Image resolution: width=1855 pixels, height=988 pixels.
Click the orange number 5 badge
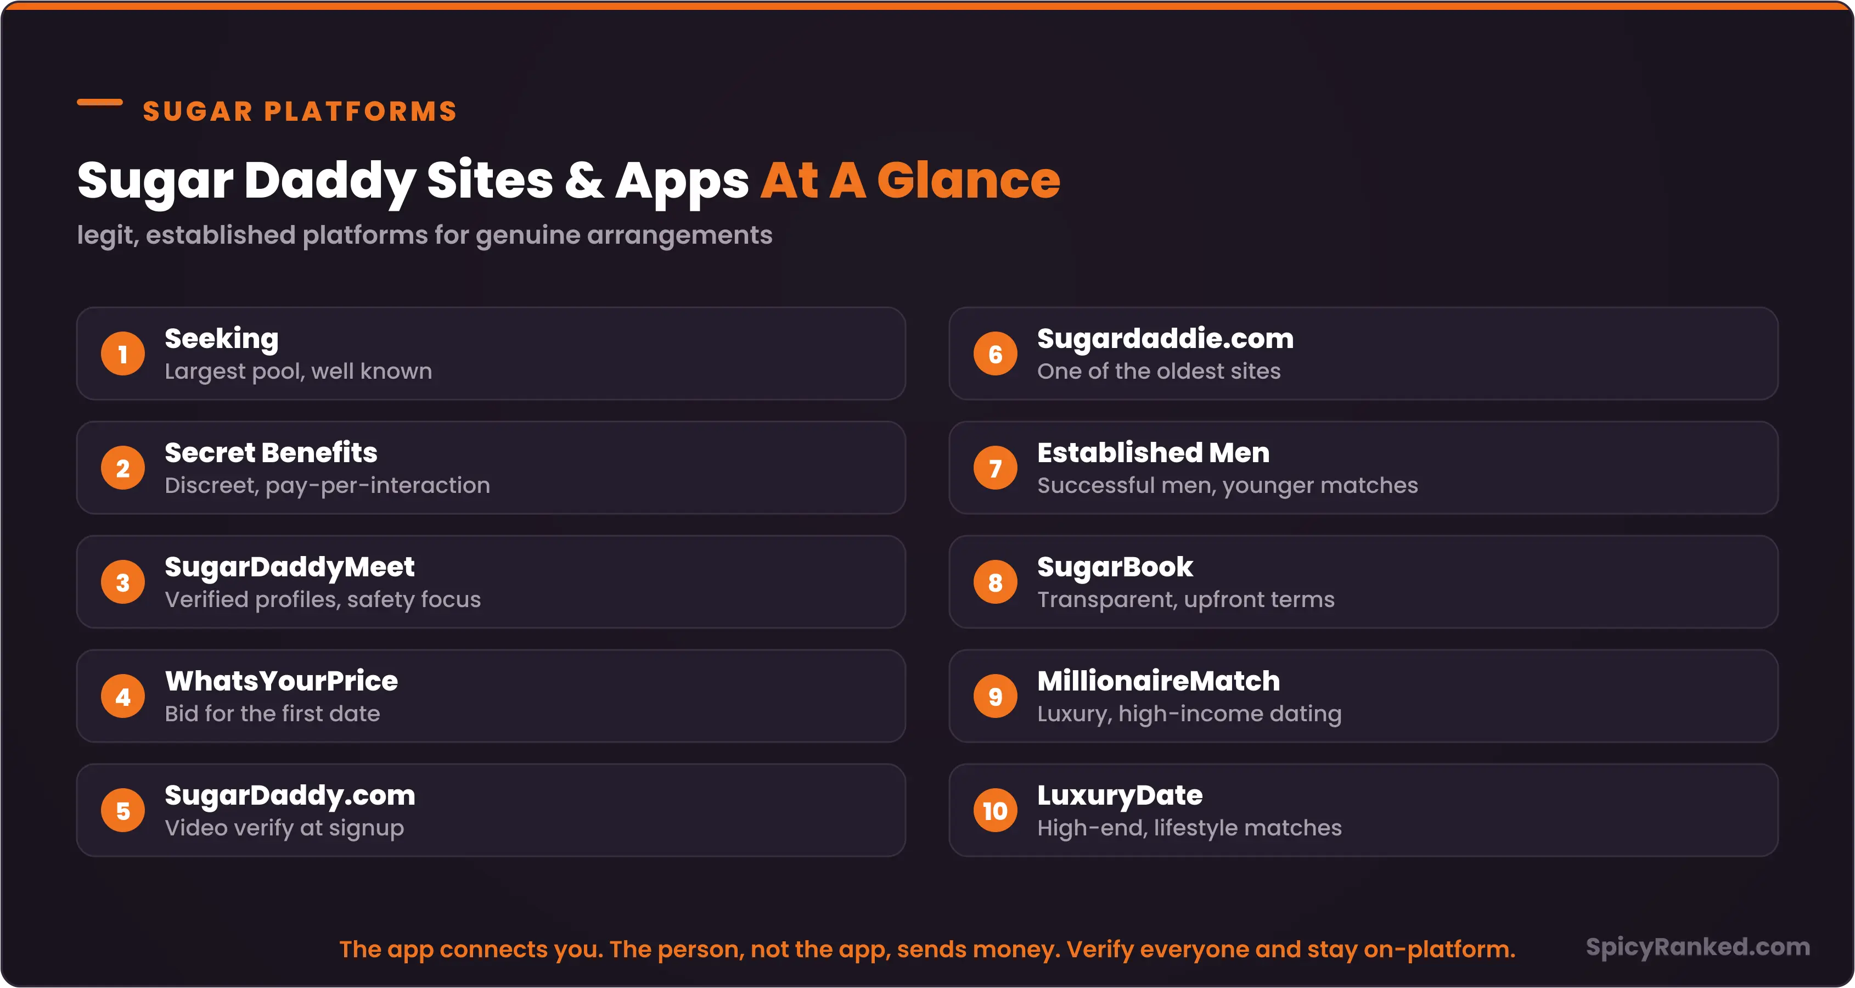pyautogui.click(x=123, y=811)
